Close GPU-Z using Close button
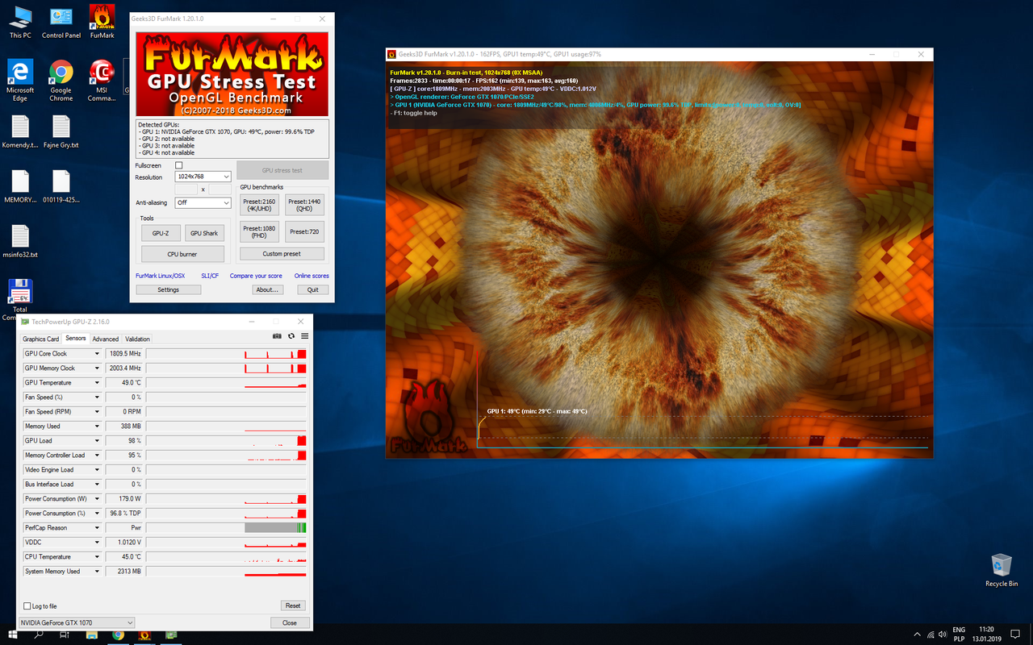 [x=290, y=622]
